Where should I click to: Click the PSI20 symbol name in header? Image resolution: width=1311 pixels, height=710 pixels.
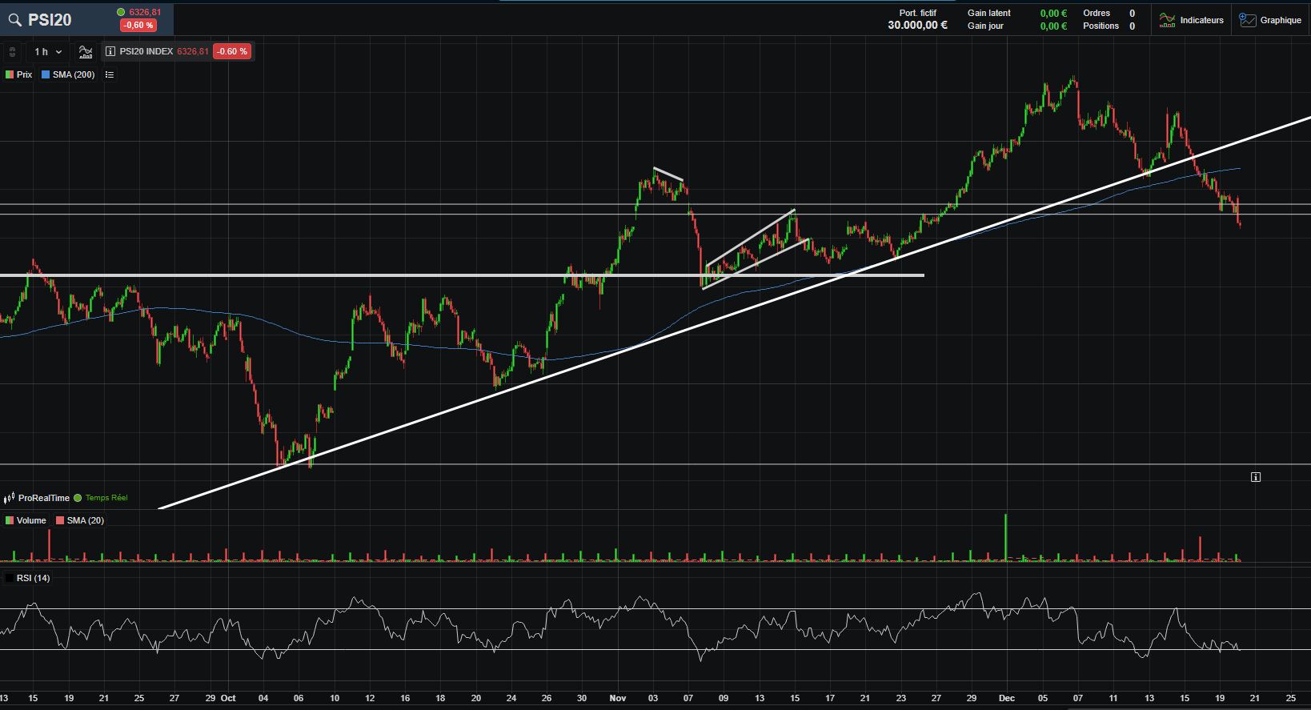50,20
